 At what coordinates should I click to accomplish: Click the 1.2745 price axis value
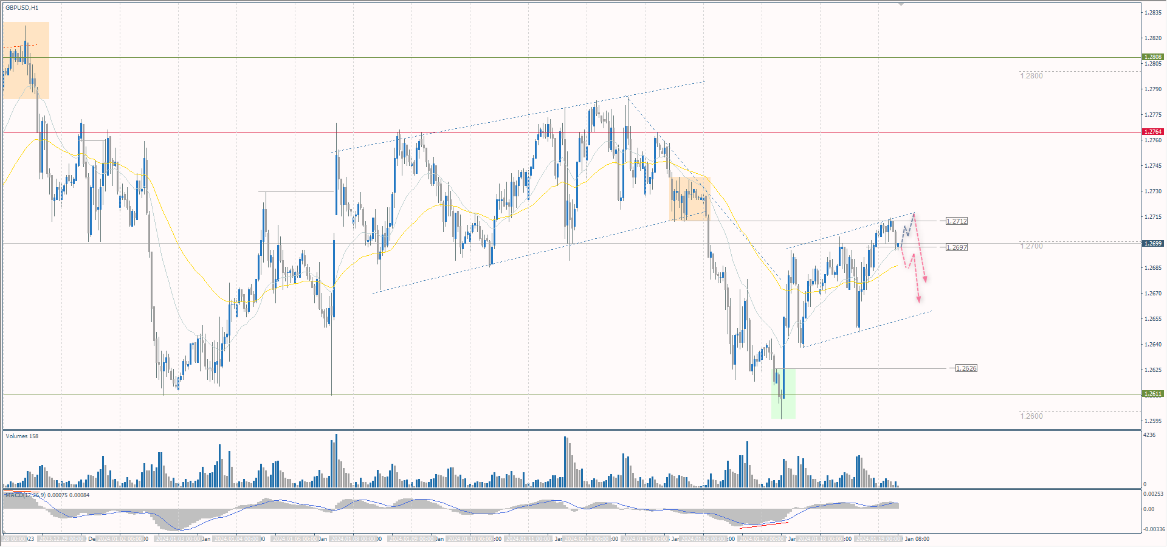coord(1153,166)
